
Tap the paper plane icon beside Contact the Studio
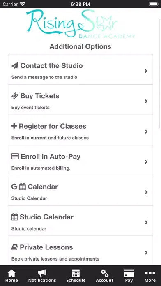pyautogui.click(x=15, y=65)
